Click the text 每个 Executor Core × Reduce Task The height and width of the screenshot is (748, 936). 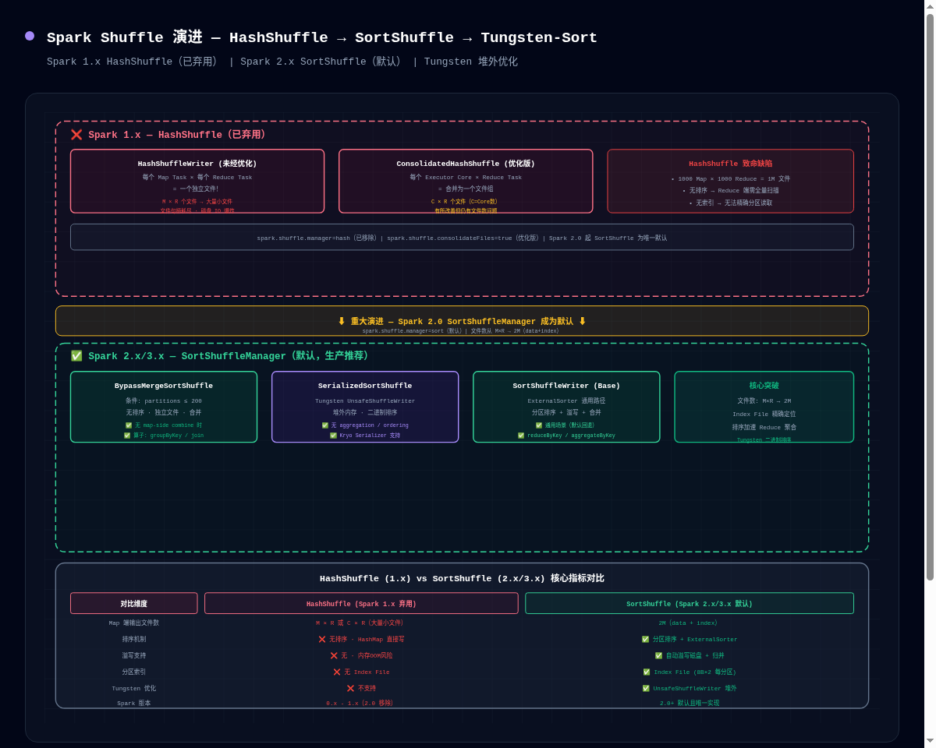click(466, 177)
